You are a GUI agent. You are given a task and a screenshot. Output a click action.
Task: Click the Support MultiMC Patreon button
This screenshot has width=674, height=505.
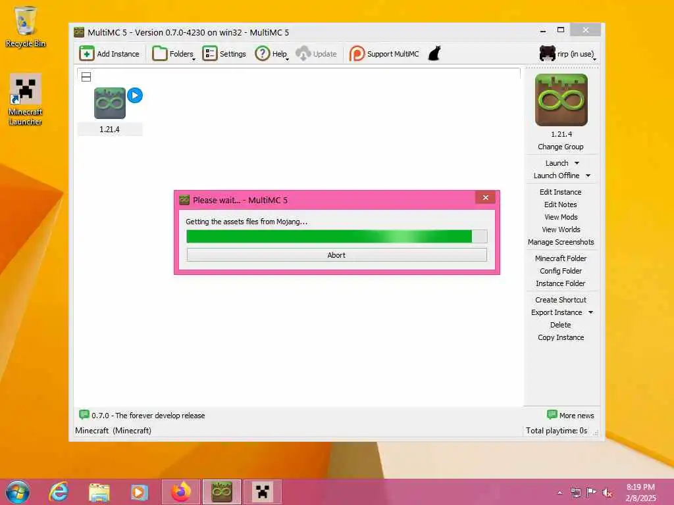click(384, 54)
